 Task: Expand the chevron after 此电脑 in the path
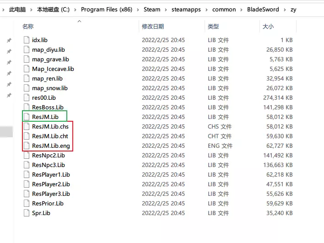point(31,10)
